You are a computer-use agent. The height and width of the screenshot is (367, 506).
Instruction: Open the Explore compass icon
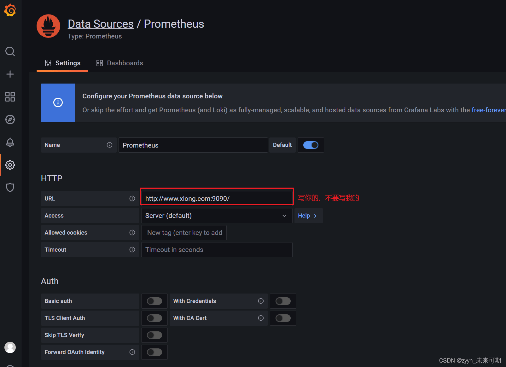pos(10,119)
